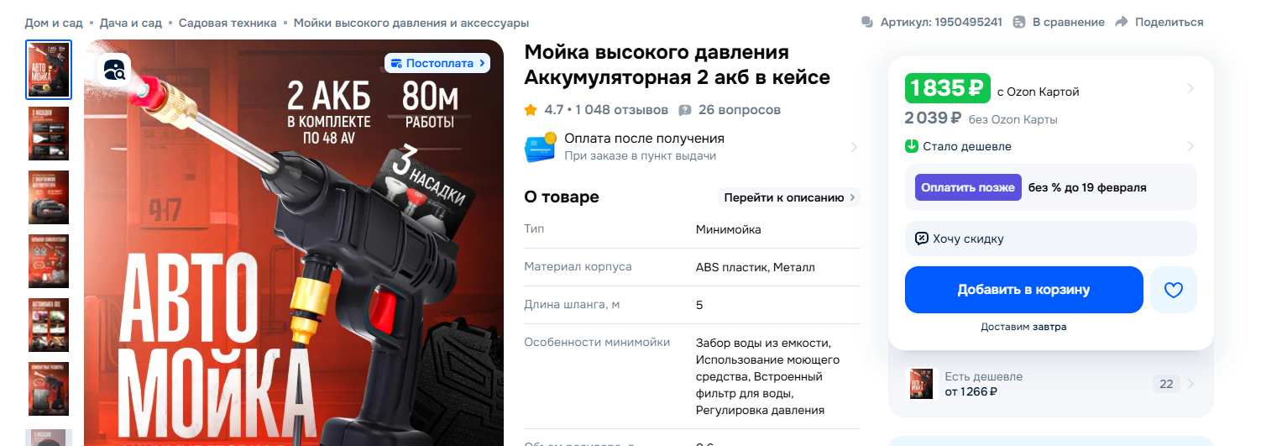Open the Есть дешевле offers chevron
The height and width of the screenshot is (446, 1261).
coord(1191,384)
